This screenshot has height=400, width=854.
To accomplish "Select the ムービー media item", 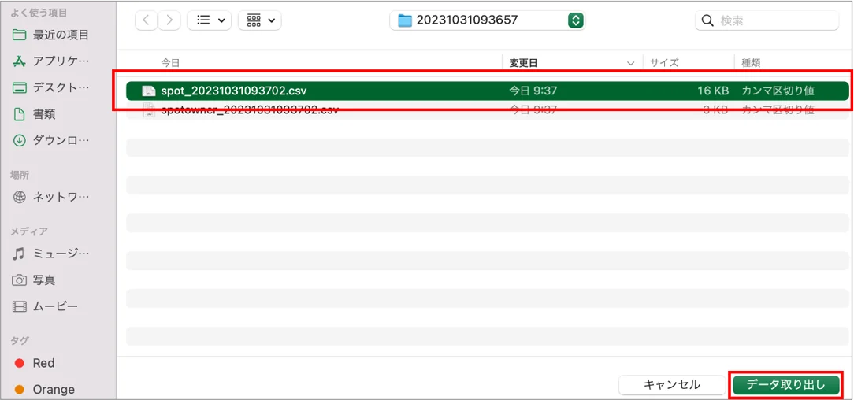I will [45, 306].
